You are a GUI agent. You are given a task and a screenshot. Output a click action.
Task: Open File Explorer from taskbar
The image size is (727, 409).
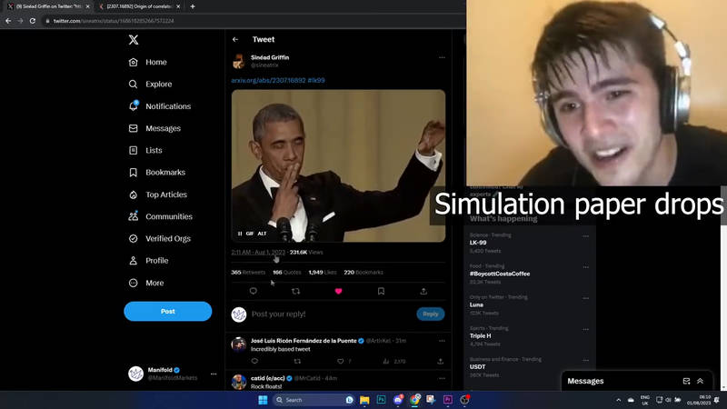[364, 400]
